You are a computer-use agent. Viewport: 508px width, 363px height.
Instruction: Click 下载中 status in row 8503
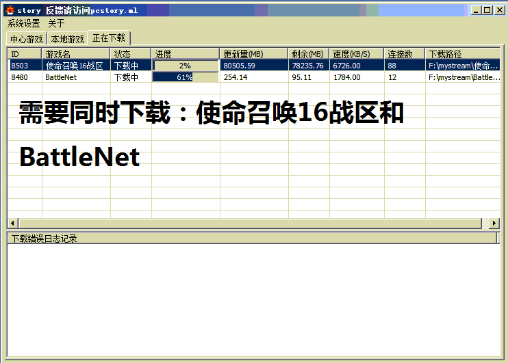[126, 66]
